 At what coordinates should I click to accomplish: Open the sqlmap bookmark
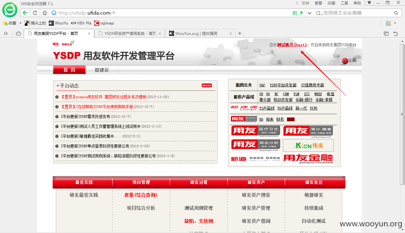[x=104, y=23]
